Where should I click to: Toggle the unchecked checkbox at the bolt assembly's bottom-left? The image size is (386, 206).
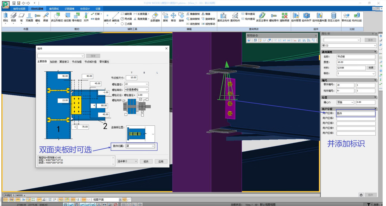pos(126,114)
